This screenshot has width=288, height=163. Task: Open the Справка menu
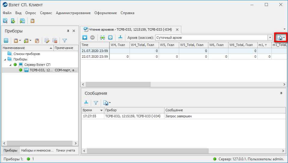(x=127, y=13)
